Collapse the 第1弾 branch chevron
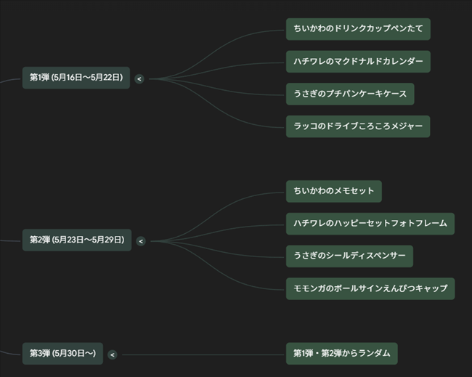 (139, 79)
